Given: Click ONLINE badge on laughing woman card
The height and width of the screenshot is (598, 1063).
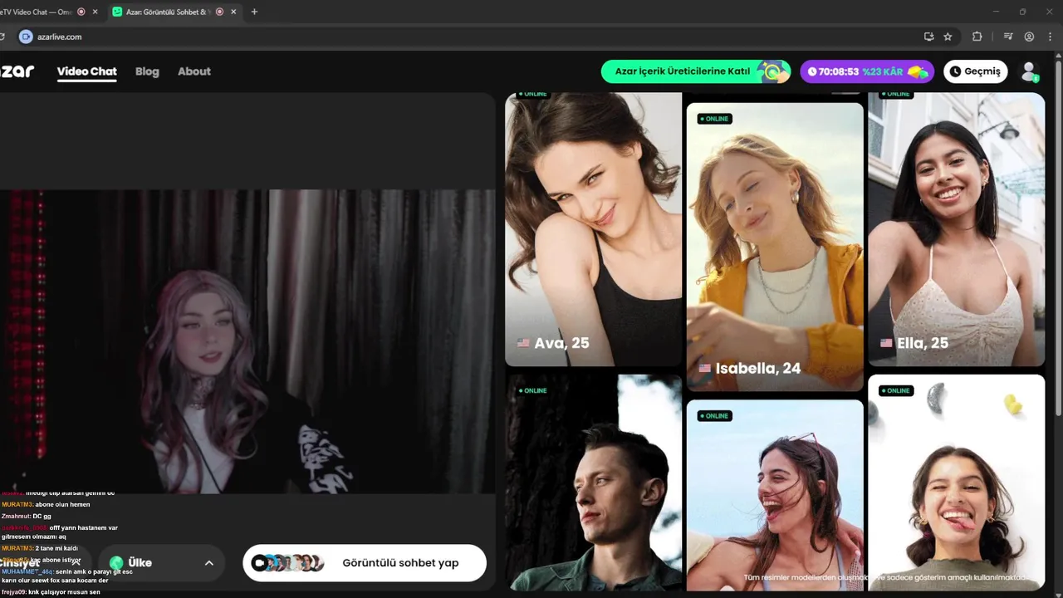Looking at the screenshot, I should pyautogui.click(x=714, y=415).
